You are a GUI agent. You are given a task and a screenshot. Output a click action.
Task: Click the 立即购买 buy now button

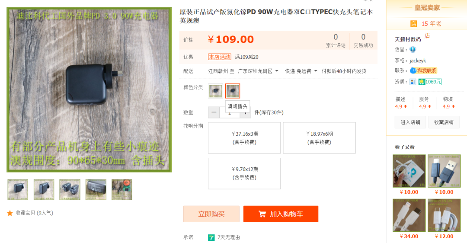pyautogui.click(x=211, y=214)
